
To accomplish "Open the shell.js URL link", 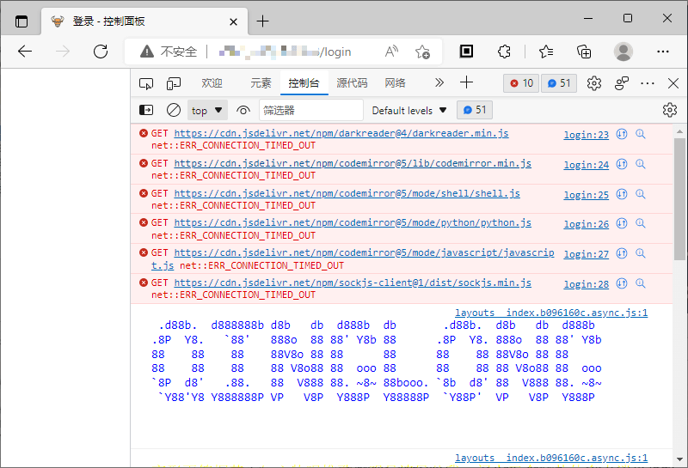I will tap(347, 193).
